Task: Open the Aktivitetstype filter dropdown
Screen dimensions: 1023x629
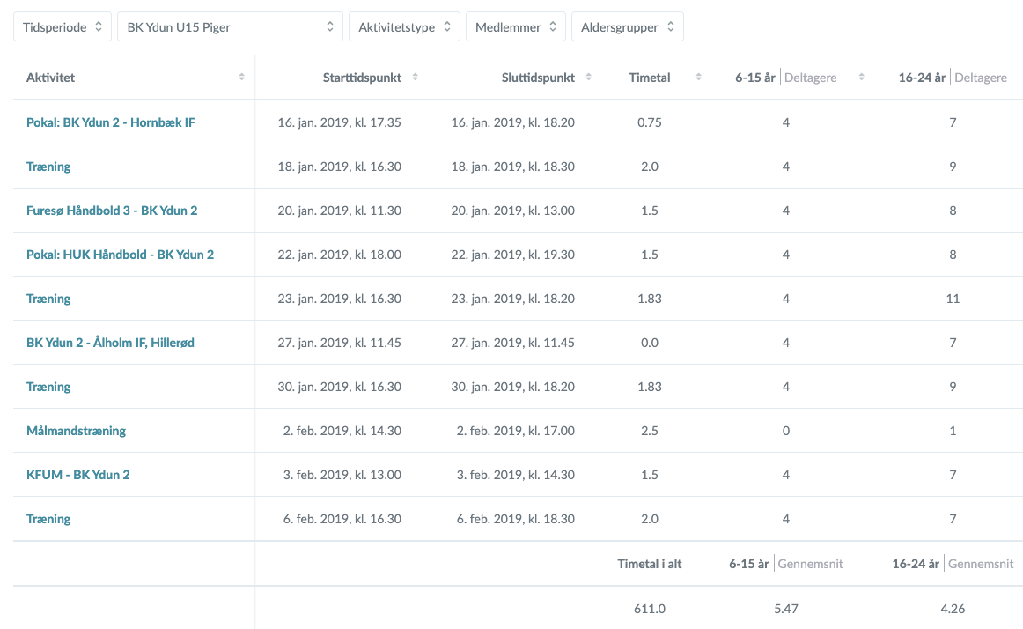Action: coord(404,27)
